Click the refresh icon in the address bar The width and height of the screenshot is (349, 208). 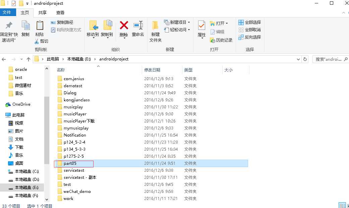click(x=304, y=59)
